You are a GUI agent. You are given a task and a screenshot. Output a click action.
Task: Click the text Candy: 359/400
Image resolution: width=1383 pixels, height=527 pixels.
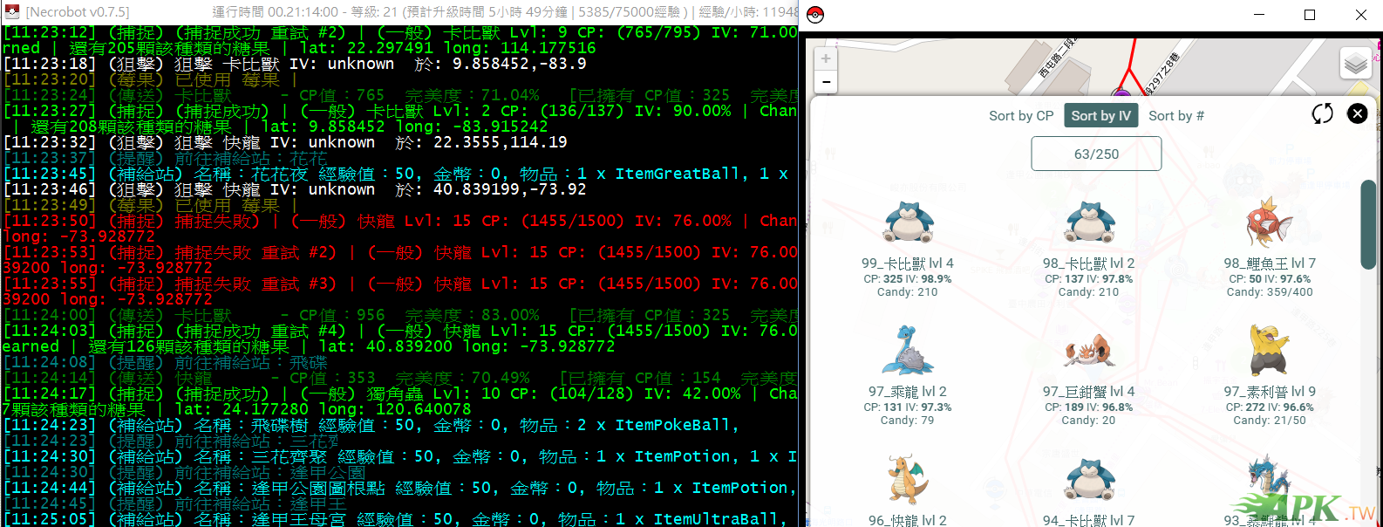click(x=1270, y=292)
